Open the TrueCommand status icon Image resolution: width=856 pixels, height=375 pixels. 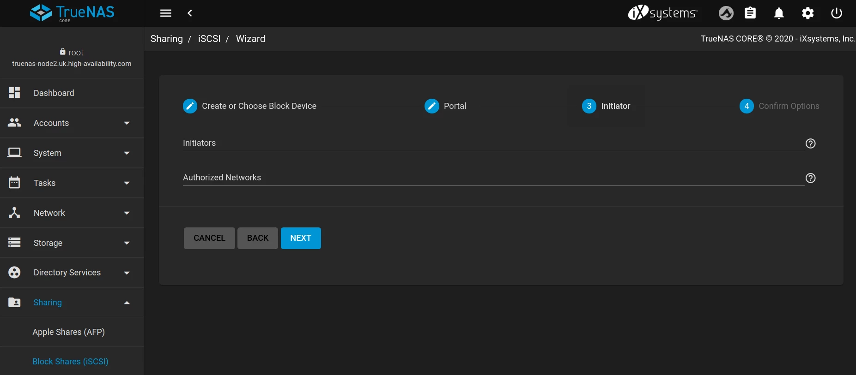coord(726,13)
